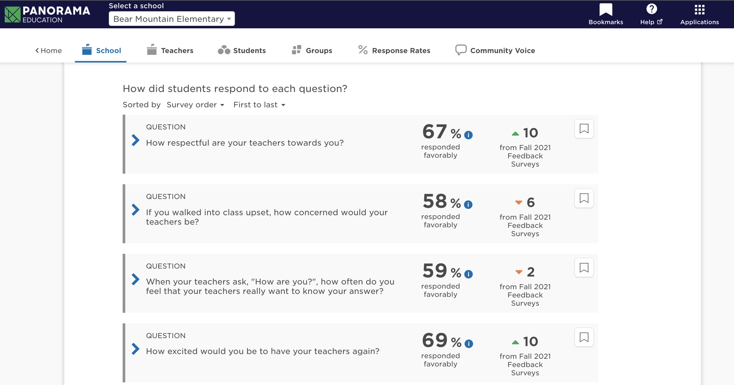Click the Help icon
This screenshot has width=734, height=385.
651,9
